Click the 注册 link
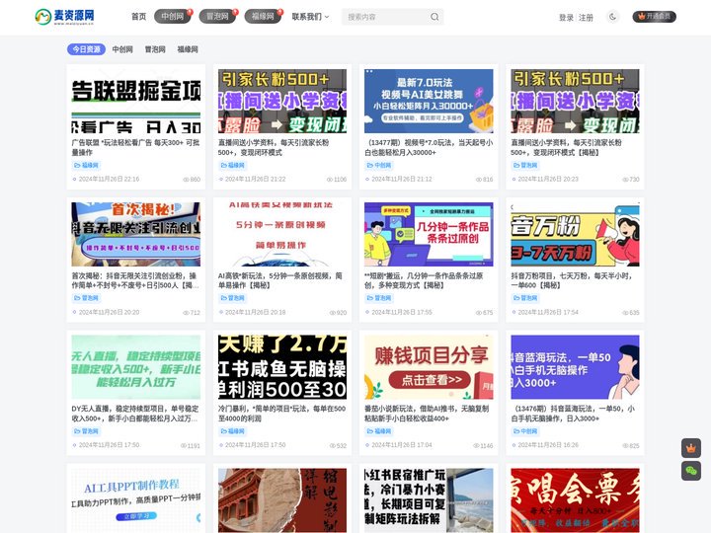The image size is (711, 533). (586, 18)
